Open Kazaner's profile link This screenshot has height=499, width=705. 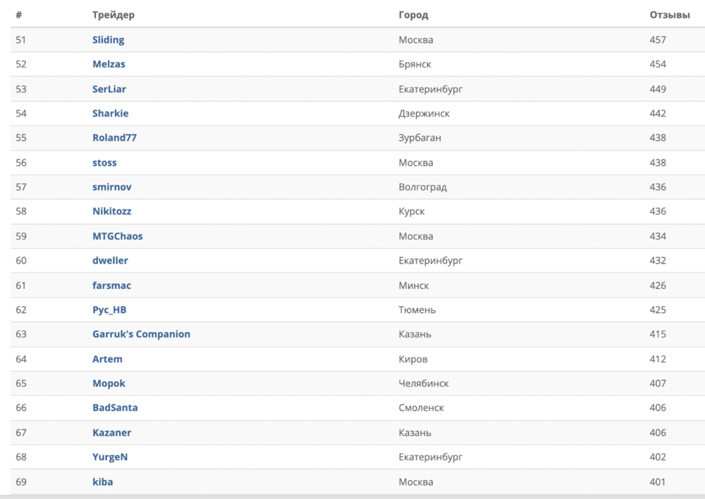pyautogui.click(x=111, y=433)
